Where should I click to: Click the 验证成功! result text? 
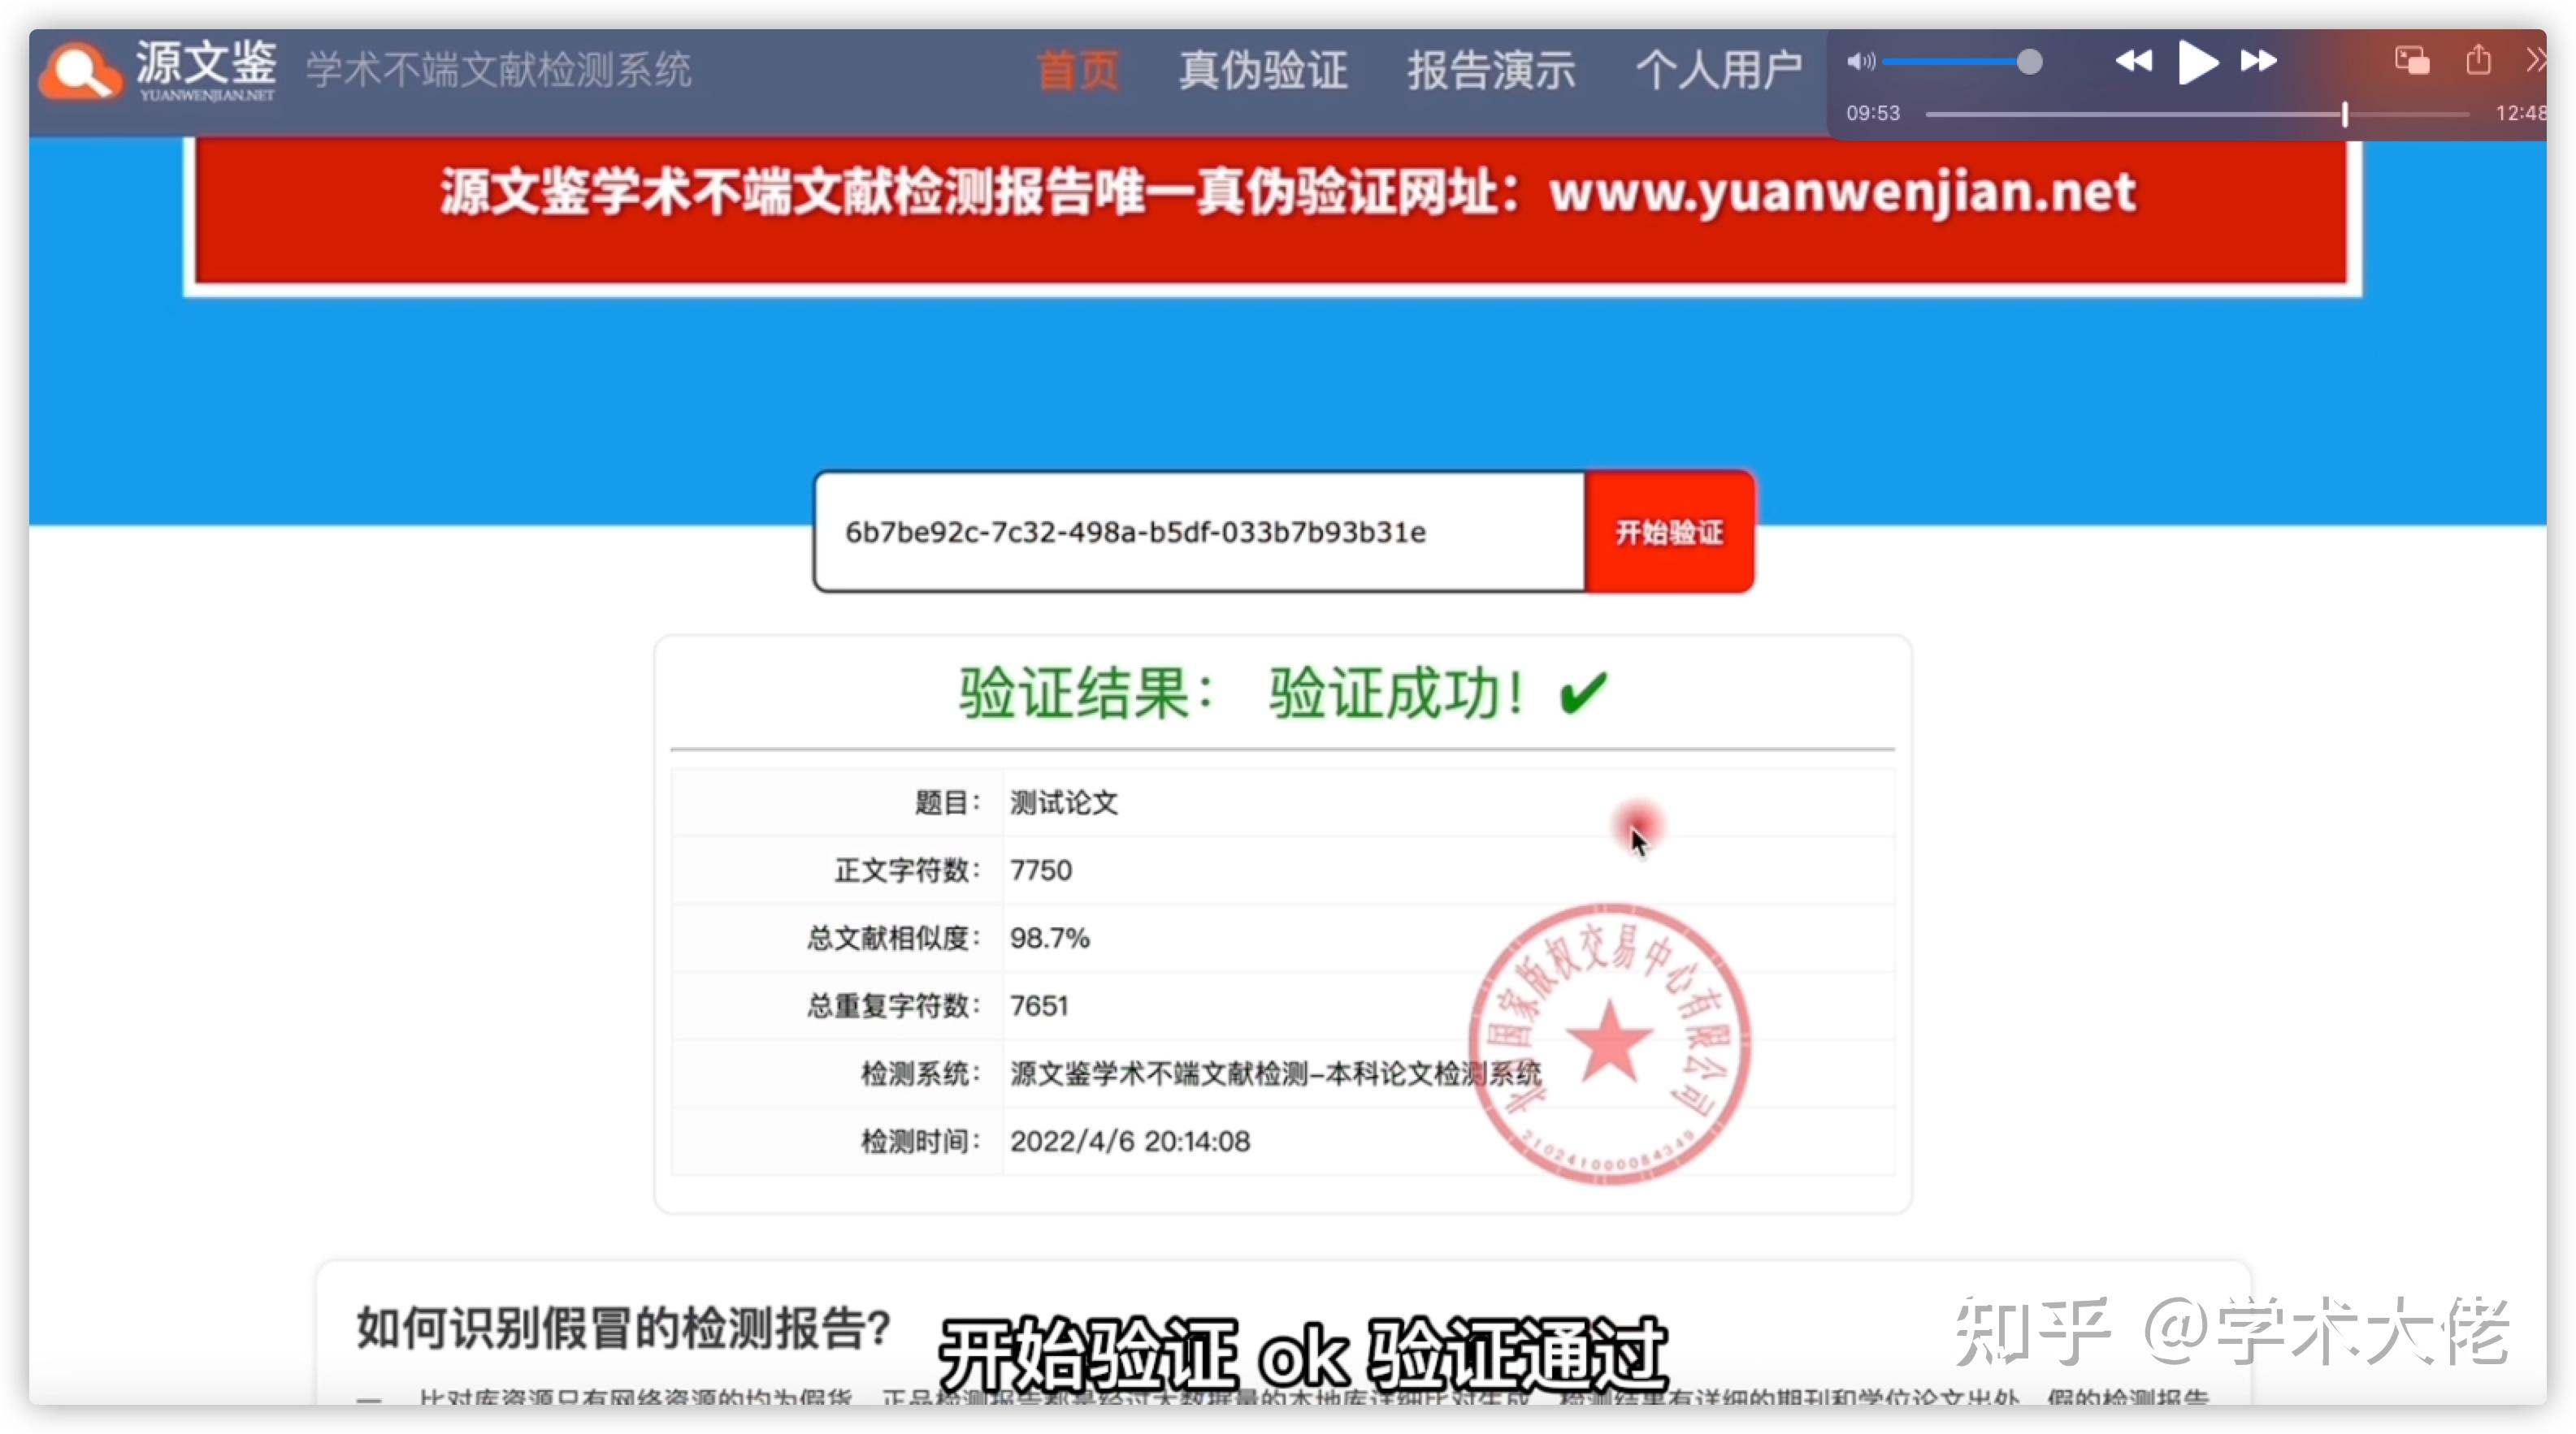1397,693
